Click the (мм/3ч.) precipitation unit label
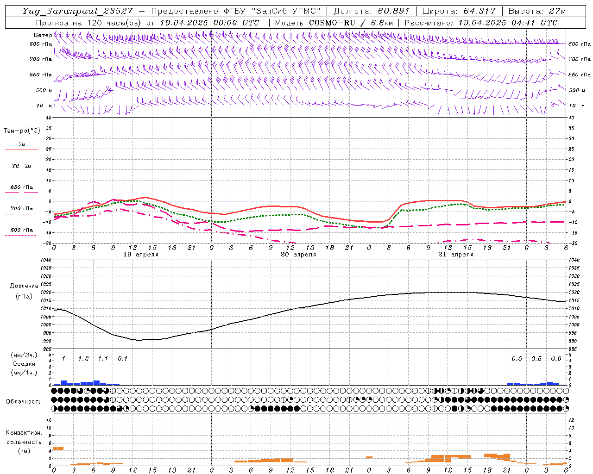The image size is (593, 474). coord(24,355)
